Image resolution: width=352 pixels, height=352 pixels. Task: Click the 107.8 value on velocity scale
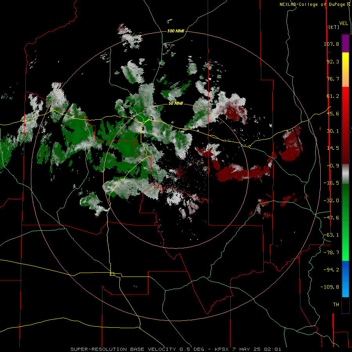331,44
